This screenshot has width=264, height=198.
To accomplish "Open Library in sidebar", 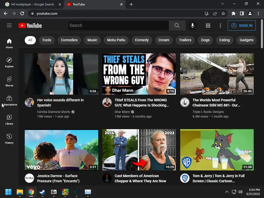I will click(x=9, y=120).
